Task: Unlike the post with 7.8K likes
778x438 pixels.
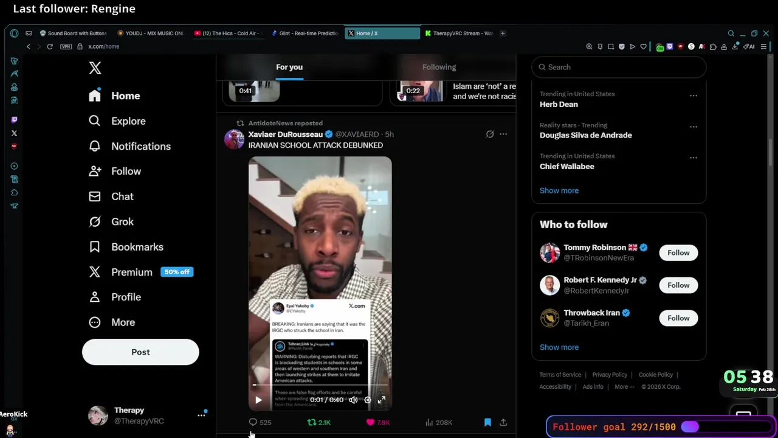Action: pyautogui.click(x=377, y=422)
